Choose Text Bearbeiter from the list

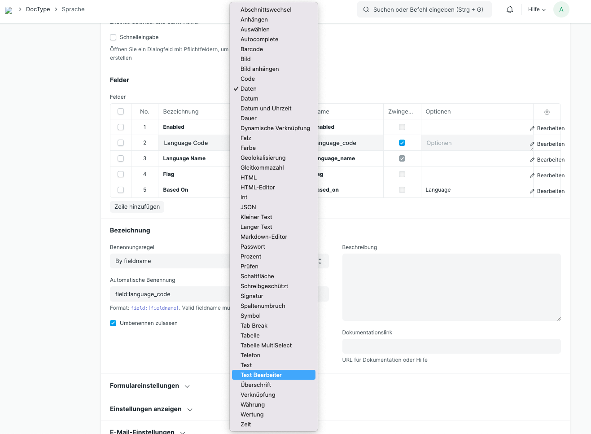pos(274,375)
